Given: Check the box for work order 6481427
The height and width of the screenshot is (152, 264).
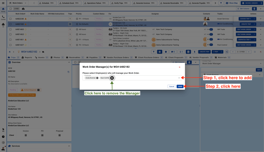Looking at the screenshot, I should pyautogui.click(x=10, y=45).
